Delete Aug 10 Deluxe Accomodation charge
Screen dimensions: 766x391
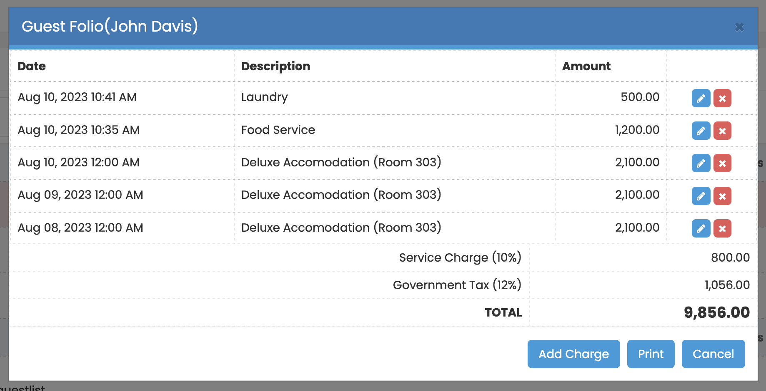(x=722, y=163)
